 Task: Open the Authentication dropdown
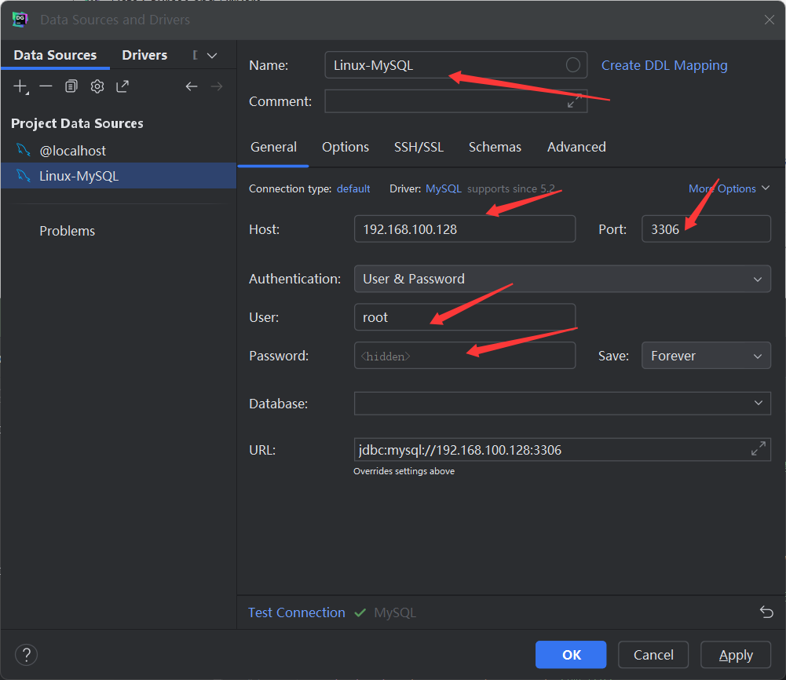tap(562, 279)
